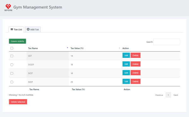The width and height of the screenshot is (189, 117).
Task: Delete the SGST tax entry
Action: point(135,82)
